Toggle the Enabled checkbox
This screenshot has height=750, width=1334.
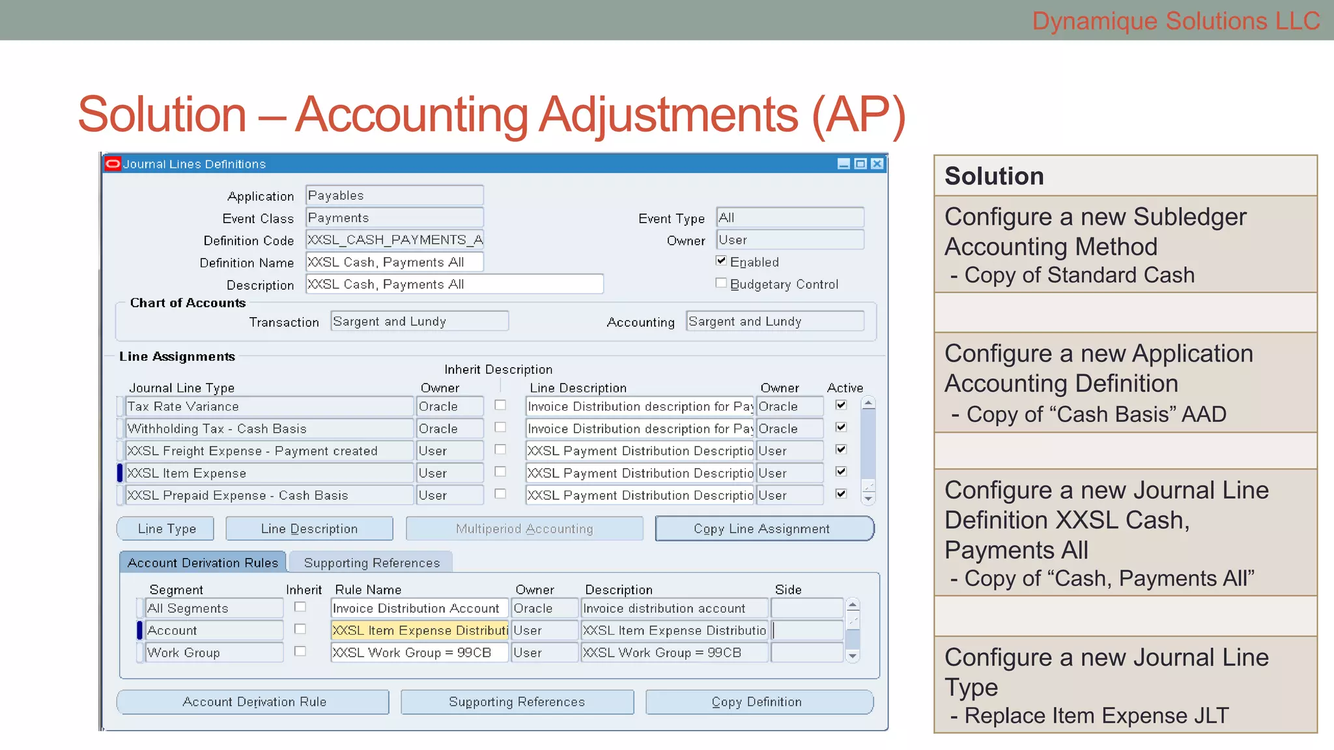click(x=721, y=261)
